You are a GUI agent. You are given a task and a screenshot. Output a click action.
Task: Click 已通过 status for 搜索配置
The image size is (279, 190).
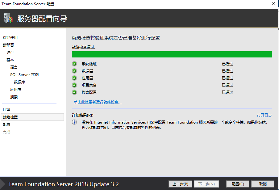click(x=227, y=92)
